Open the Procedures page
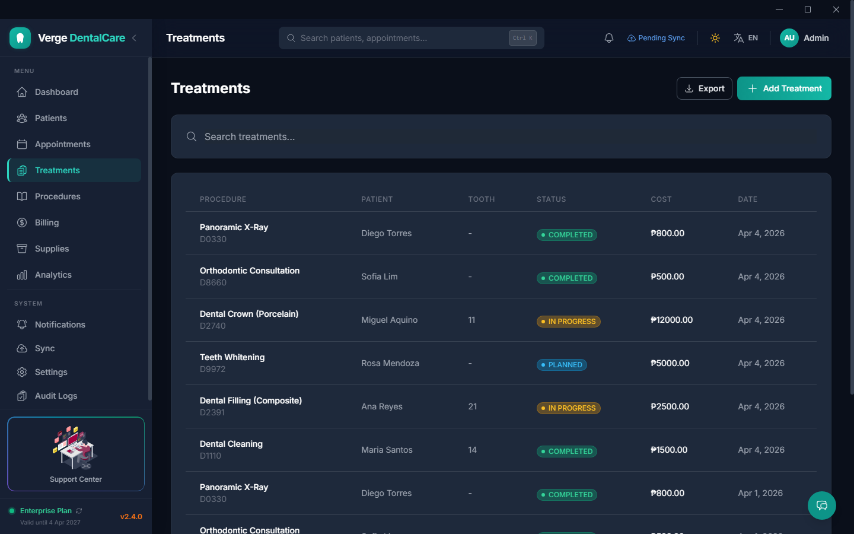The image size is (854, 534). click(74, 196)
